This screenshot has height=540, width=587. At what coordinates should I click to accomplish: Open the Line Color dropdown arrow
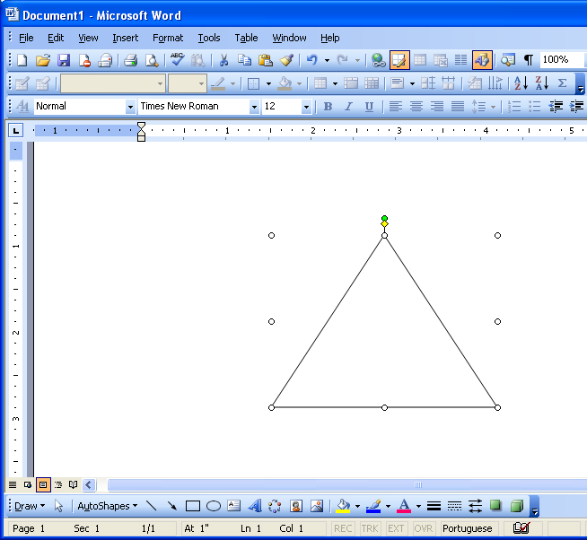coord(388,506)
